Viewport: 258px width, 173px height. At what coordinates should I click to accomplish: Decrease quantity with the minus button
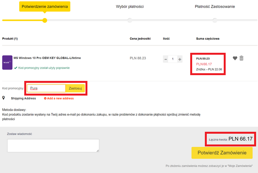pyautogui.click(x=166, y=59)
